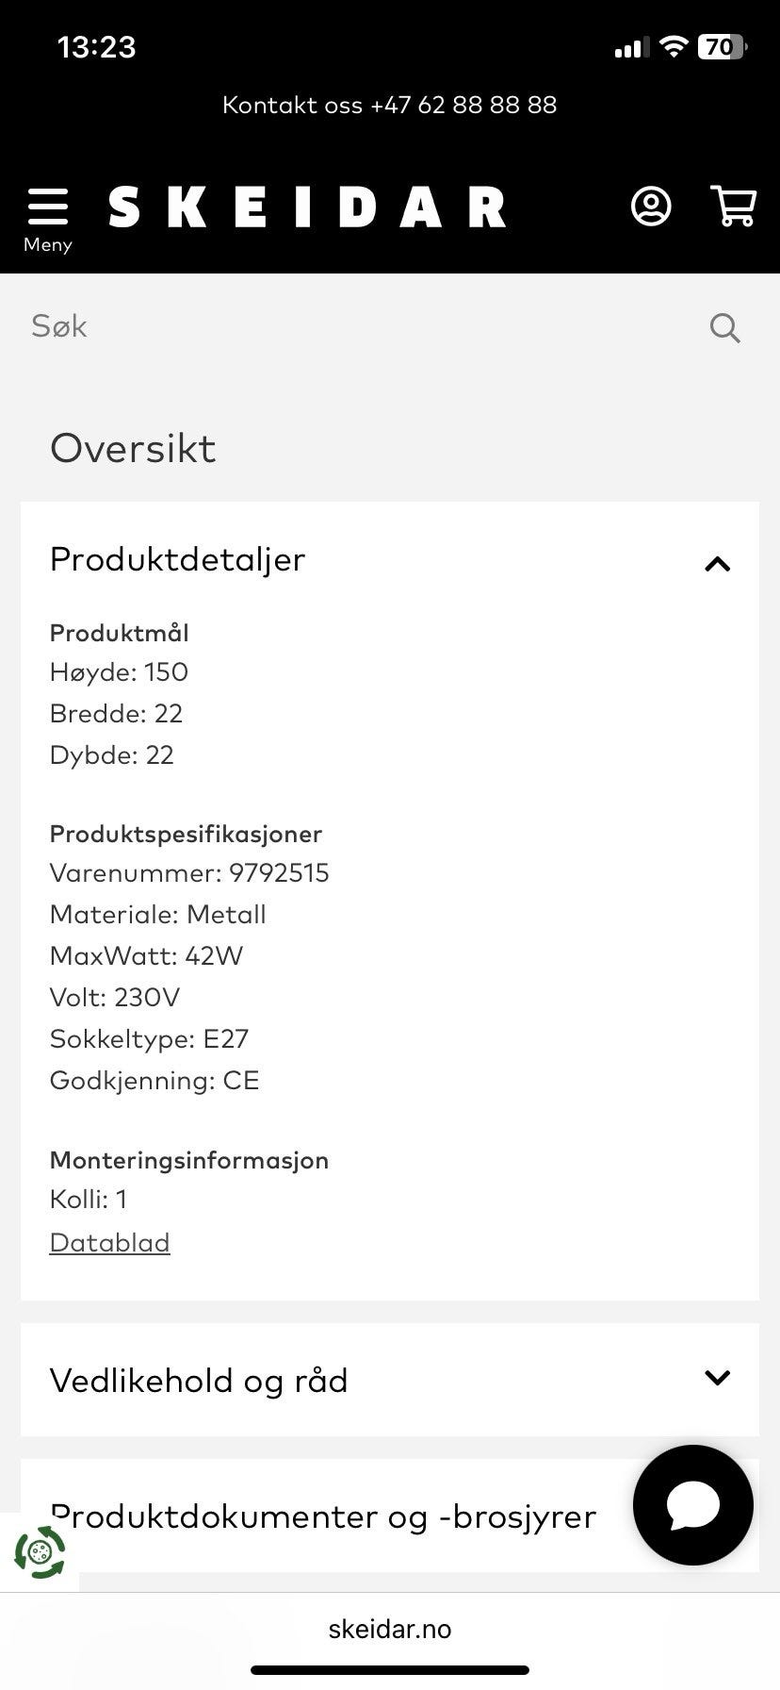Open the chat bubble widget
The height and width of the screenshot is (1690, 780).
[693, 1505]
